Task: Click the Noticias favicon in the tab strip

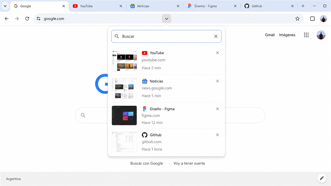Action: [x=132, y=6]
